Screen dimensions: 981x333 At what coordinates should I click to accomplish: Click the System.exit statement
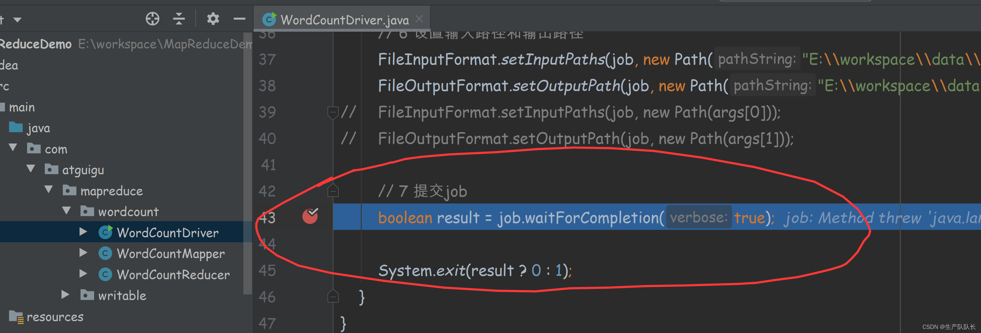pos(475,271)
